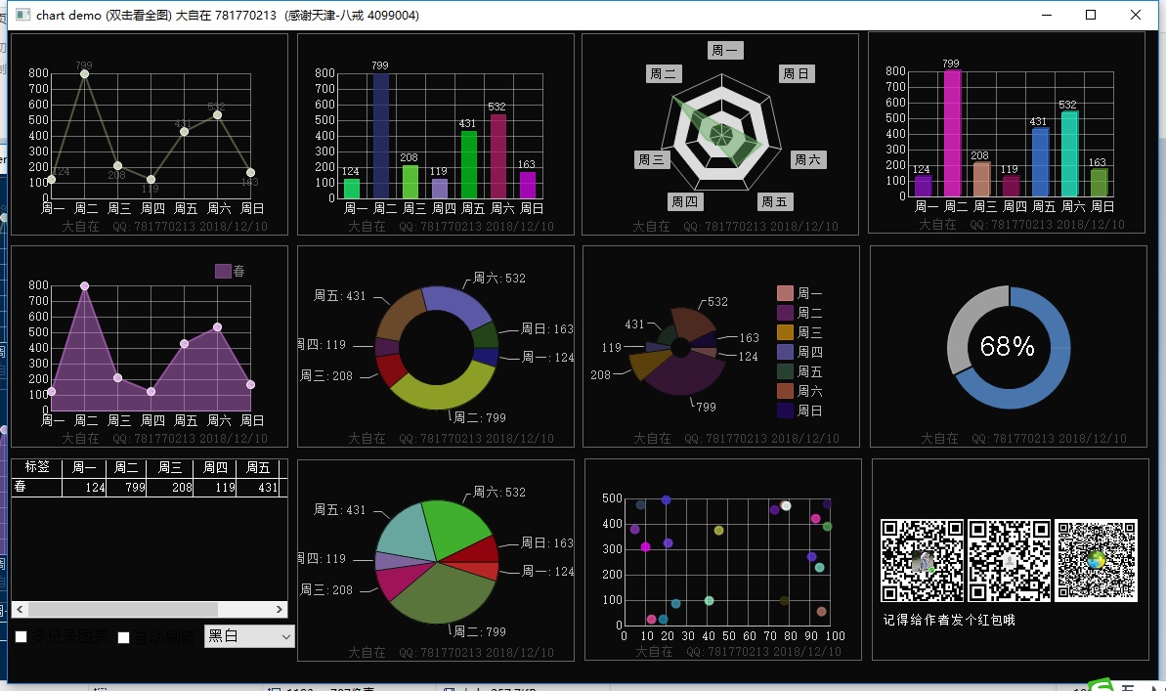Screen dimensions: 1166x691
Task: Click donut chart label 周二: 799
Action: click(x=480, y=417)
